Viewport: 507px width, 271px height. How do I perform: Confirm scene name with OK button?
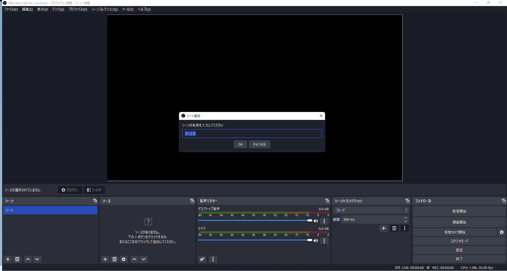coord(240,144)
